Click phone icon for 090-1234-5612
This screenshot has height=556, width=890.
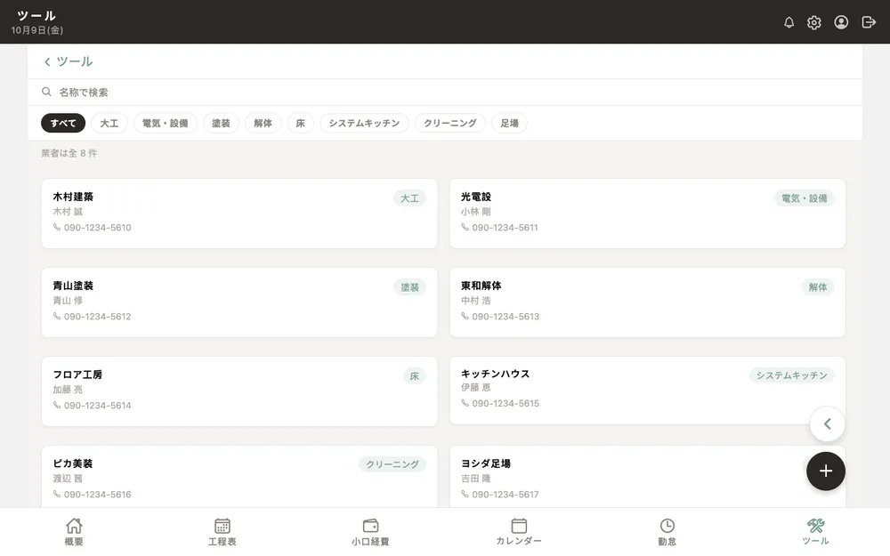[57, 316]
